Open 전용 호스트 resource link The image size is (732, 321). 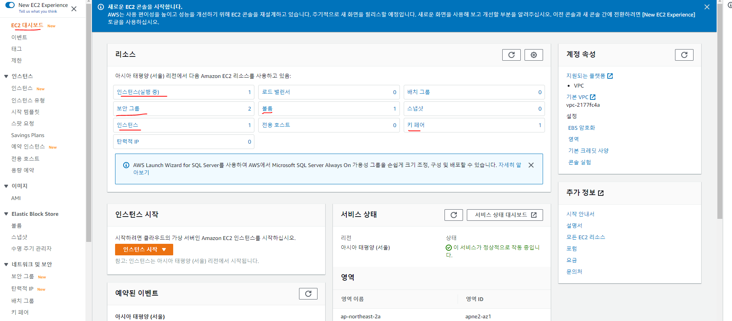pyautogui.click(x=276, y=125)
